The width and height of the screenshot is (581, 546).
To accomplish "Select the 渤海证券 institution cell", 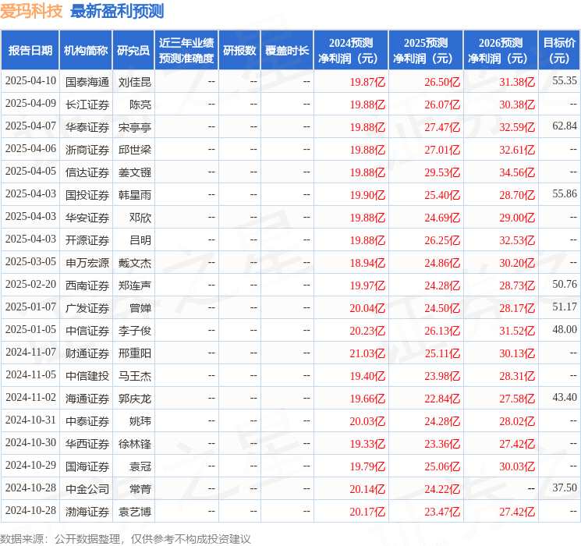I will click(87, 512).
